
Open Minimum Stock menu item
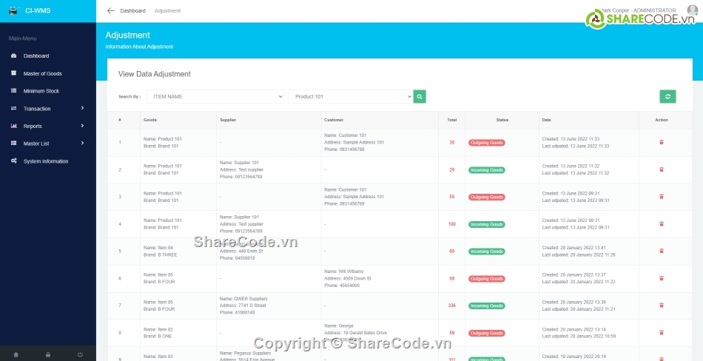(41, 91)
